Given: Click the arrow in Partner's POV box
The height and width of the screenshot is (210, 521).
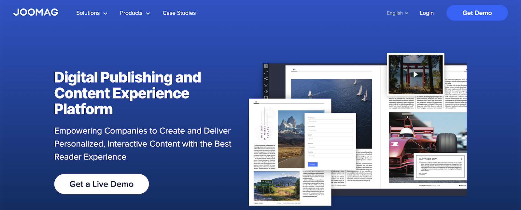Looking at the screenshot, I should (x=461, y=159).
